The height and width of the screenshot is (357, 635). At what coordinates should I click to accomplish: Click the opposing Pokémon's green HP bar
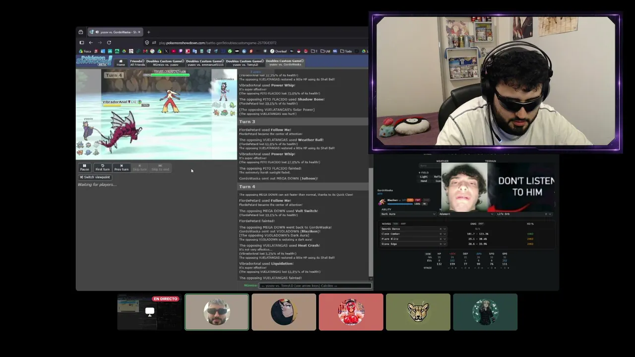[x=170, y=75]
